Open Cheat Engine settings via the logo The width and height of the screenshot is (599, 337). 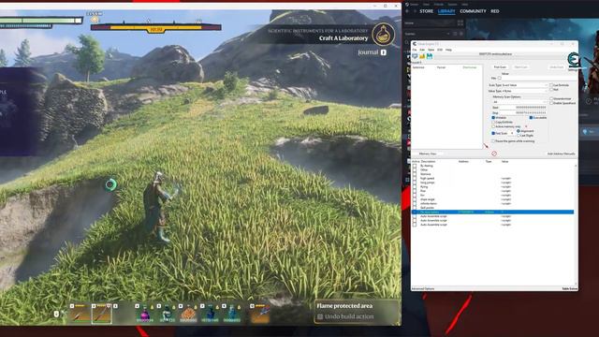[573, 60]
